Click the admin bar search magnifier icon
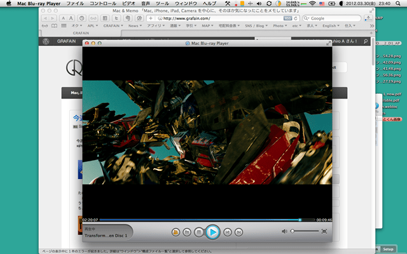Image resolution: width=407 pixels, height=254 pixels. click(x=366, y=41)
